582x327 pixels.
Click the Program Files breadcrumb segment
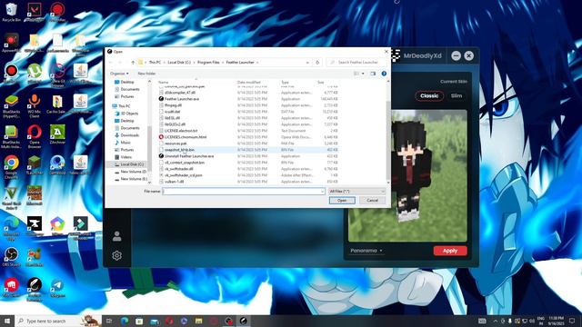coord(208,63)
